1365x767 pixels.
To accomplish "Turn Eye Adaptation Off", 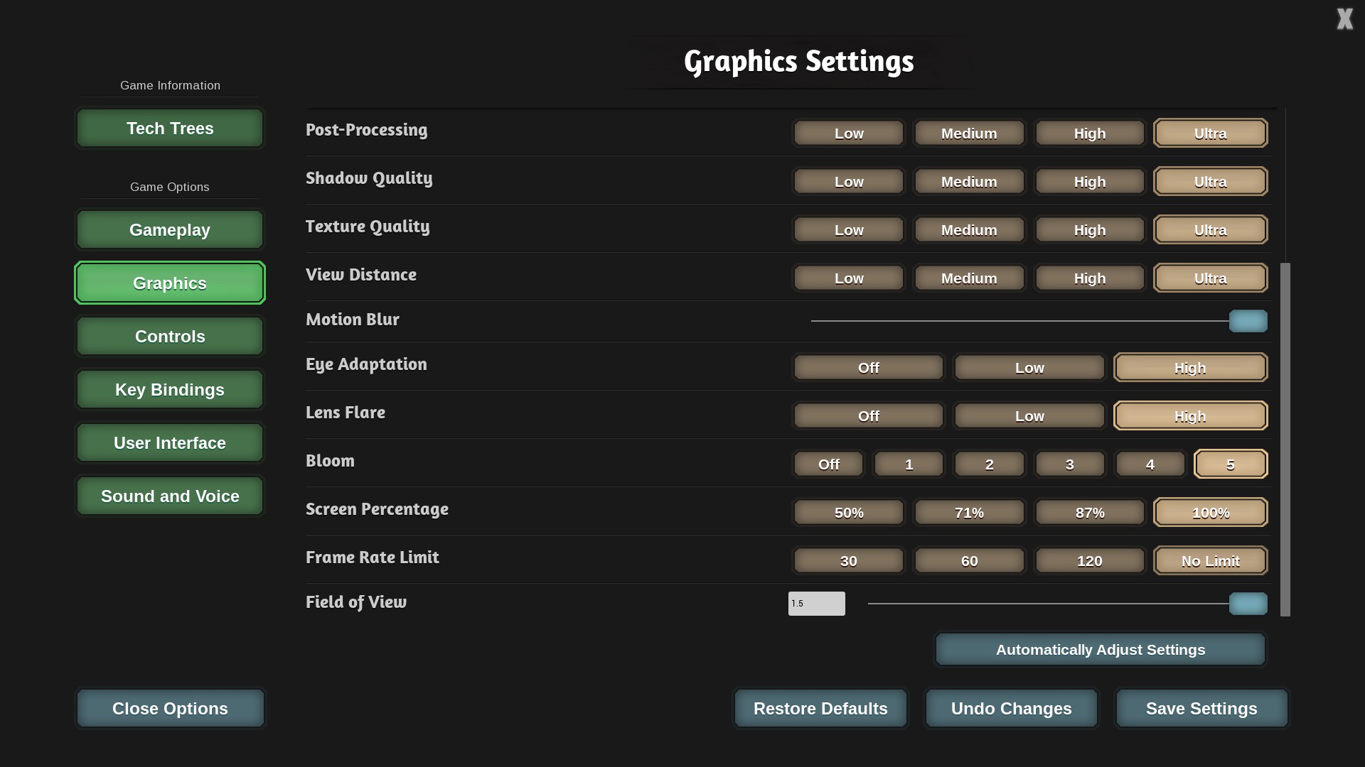I will 868,368.
